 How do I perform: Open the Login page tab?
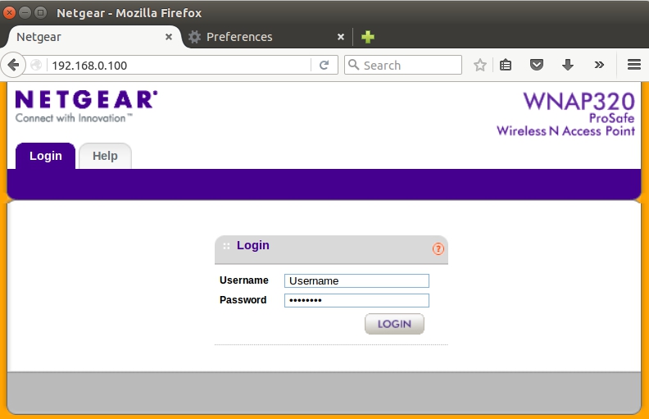pyautogui.click(x=46, y=156)
